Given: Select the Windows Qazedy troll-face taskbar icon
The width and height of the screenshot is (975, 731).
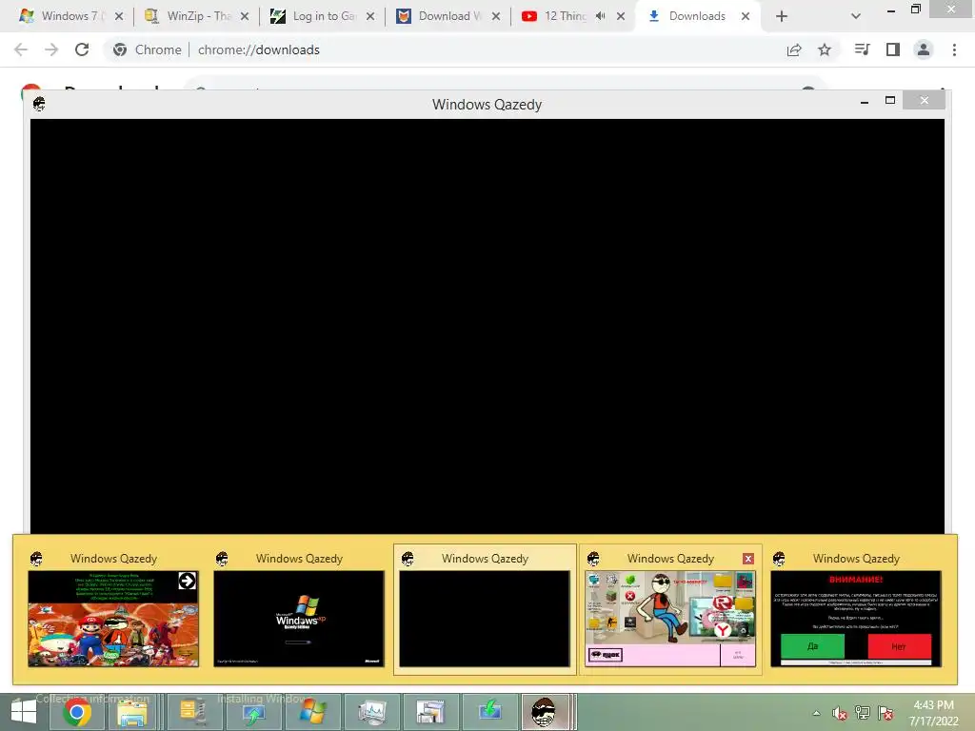Looking at the screenshot, I should coord(546,712).
